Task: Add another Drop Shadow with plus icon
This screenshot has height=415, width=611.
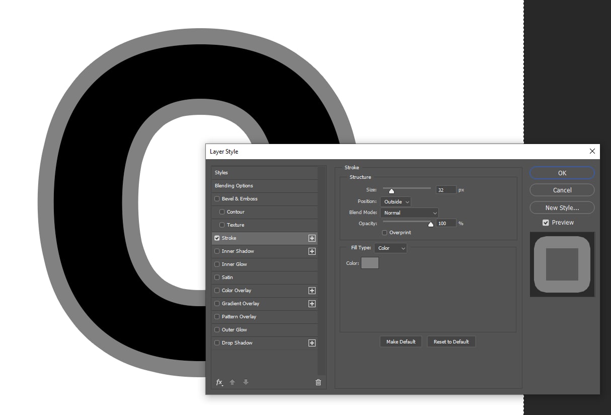Action: [x=312, y=343]
